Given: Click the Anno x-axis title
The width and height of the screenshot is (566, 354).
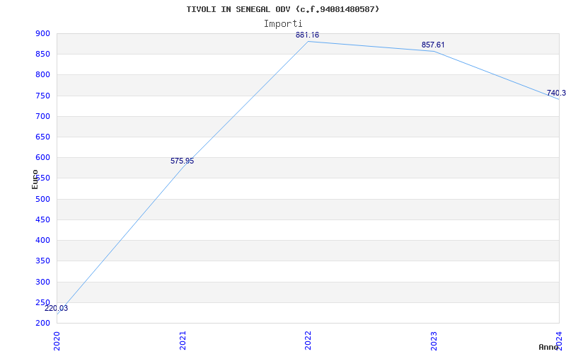Looking at the screenshot, I should click(549, 347).
